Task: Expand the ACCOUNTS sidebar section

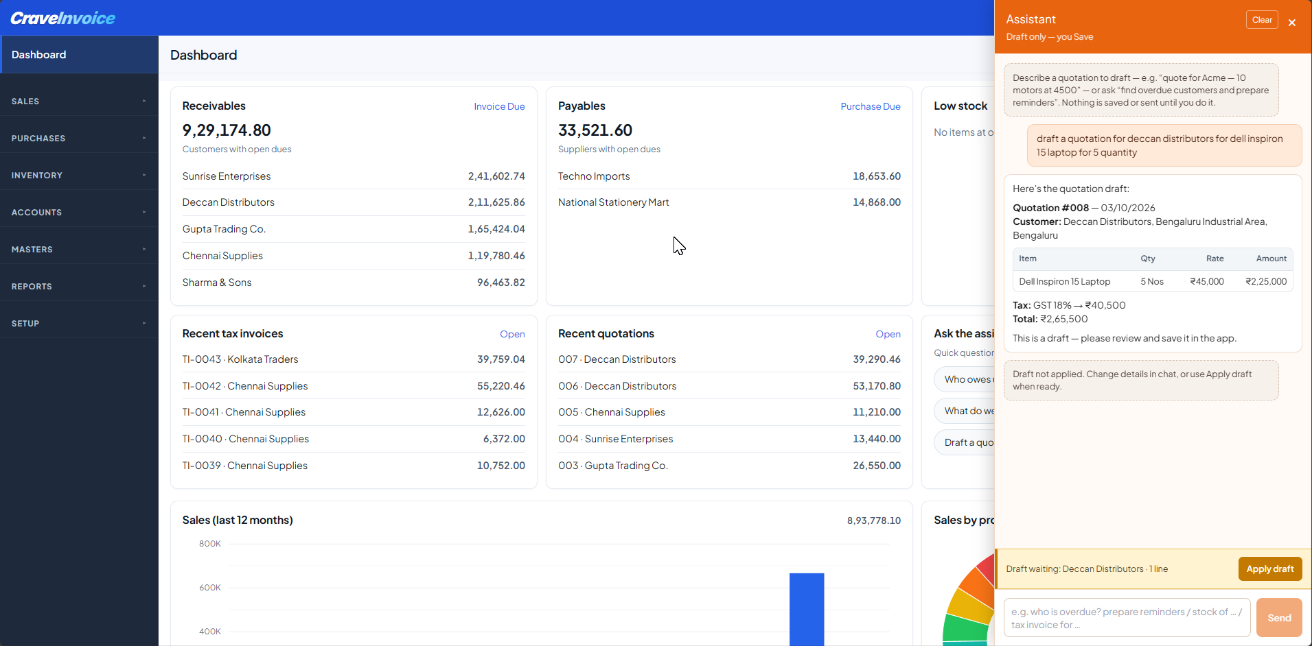Action: (79, 212)
